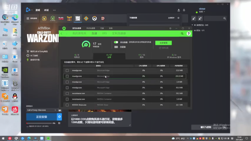Open 聊天与群组 chat and groups
The width and height of the screenshot is (251, 141).
point(206,127)
